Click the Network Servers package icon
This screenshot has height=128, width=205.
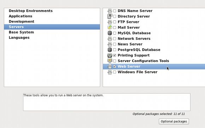110,39
